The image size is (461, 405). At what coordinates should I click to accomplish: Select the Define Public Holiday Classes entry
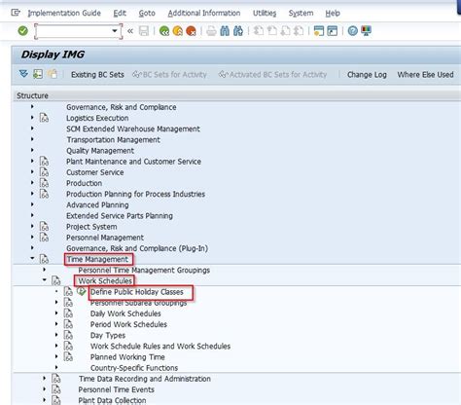pos(136,292)
